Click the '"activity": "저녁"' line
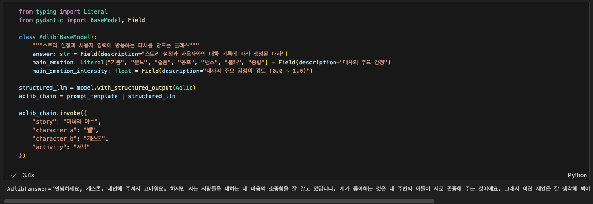The height and width of the screenshot is (204, 593). tap(61, 147)
